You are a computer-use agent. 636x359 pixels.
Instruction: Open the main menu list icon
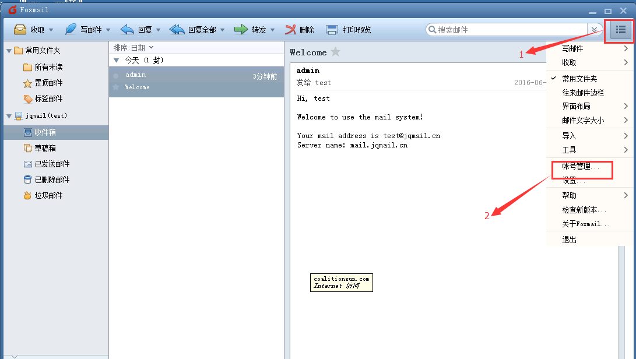coord(621,30)
